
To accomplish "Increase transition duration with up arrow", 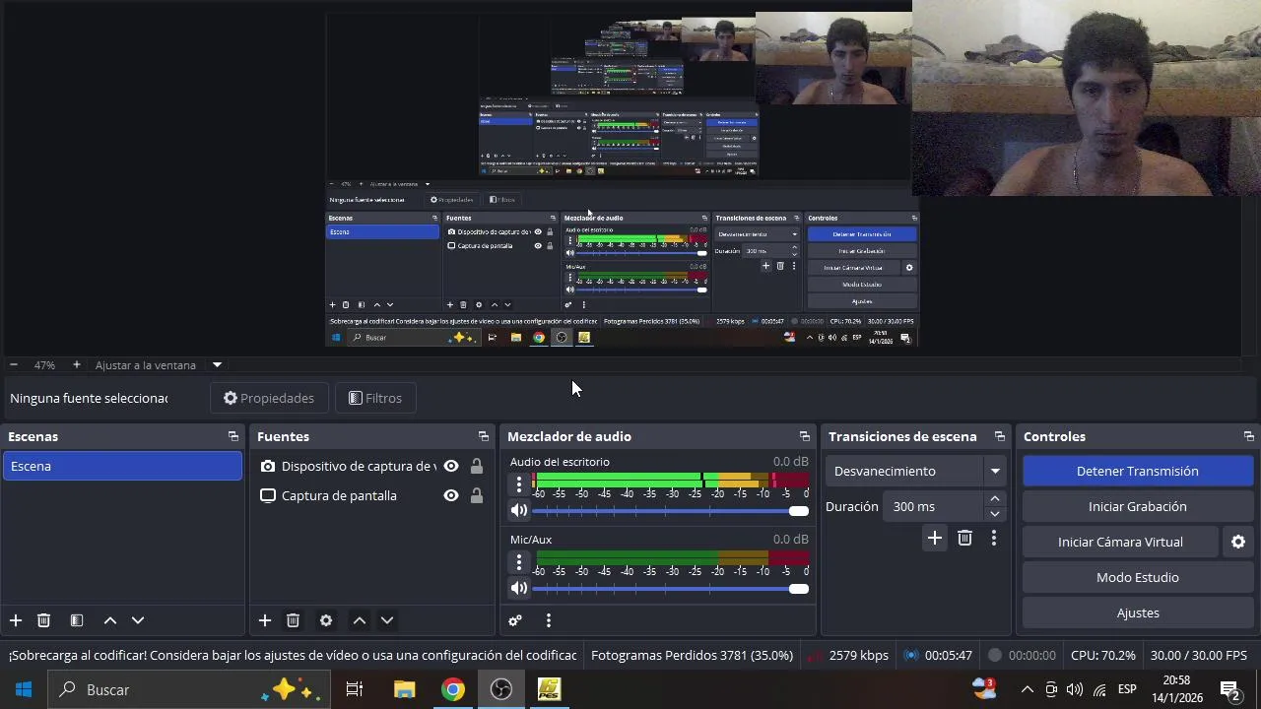I will 995,499.
